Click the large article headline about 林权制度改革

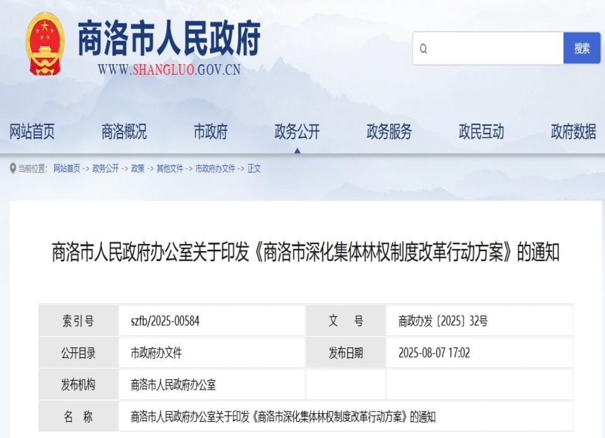click(x=306, y=252)
